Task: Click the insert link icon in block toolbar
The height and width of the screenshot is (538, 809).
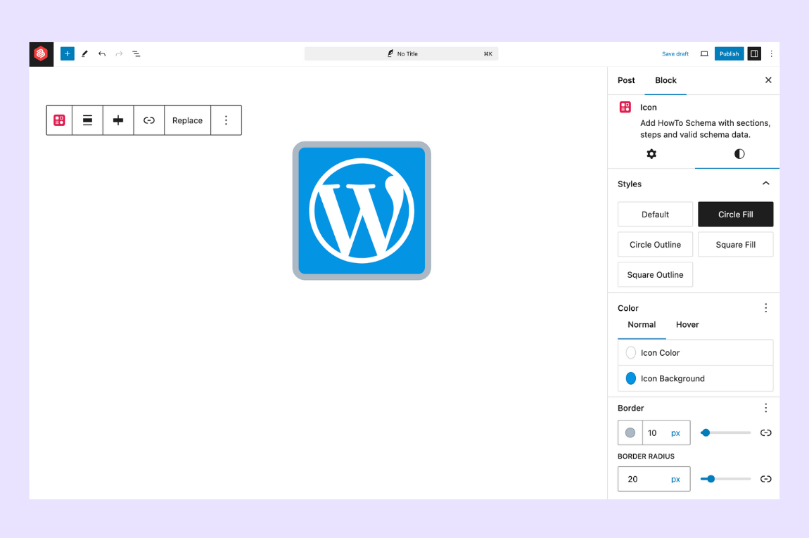Action: (148, 120)
